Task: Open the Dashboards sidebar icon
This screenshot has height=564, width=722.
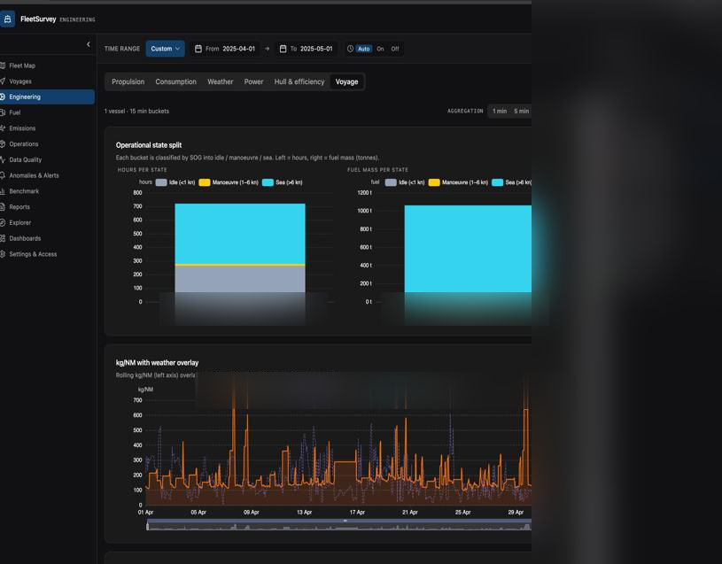Action: tap(3, 238)
